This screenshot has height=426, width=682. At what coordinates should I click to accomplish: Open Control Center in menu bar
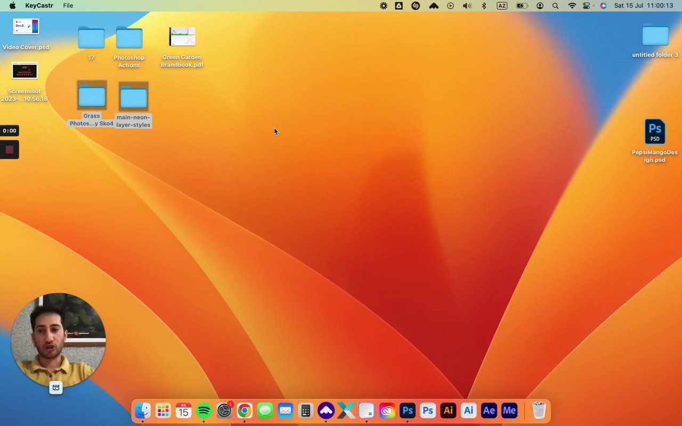click(x=587, y=6)
